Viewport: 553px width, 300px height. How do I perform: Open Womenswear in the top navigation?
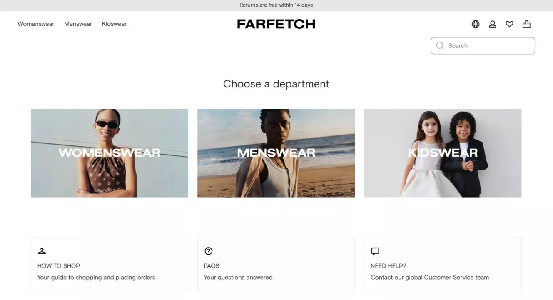(x=36, y=24)
